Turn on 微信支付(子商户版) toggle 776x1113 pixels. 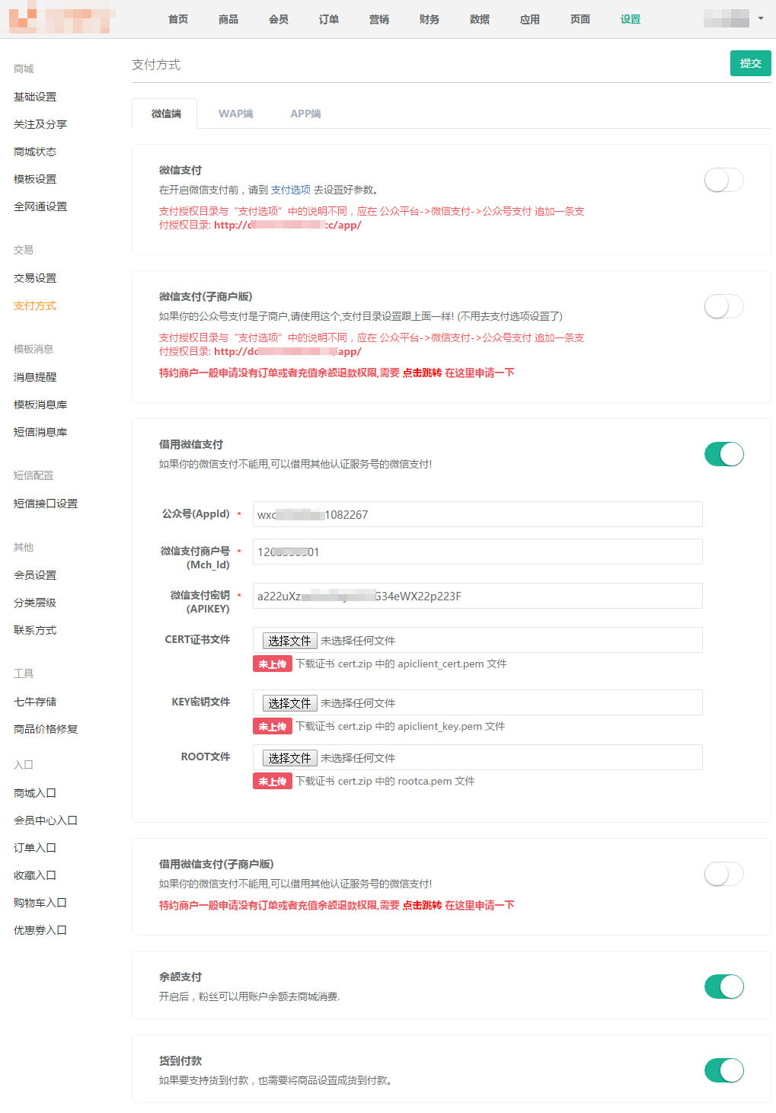[723, 307]
